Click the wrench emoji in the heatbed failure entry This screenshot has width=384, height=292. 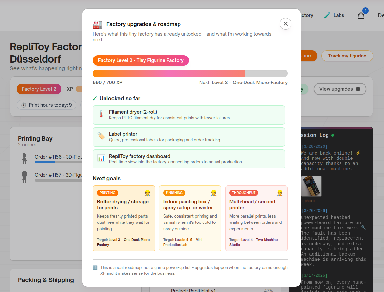pyautogui.click(x=364, y=227)
